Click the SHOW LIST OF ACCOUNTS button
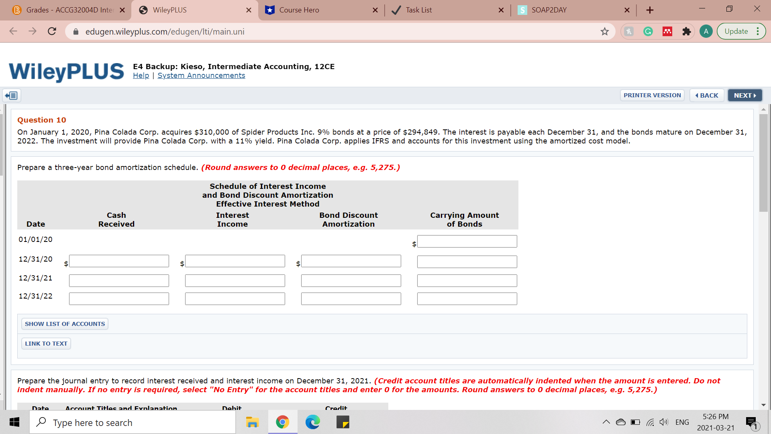This screenshot has width=771, height=434. click(64, 323)
